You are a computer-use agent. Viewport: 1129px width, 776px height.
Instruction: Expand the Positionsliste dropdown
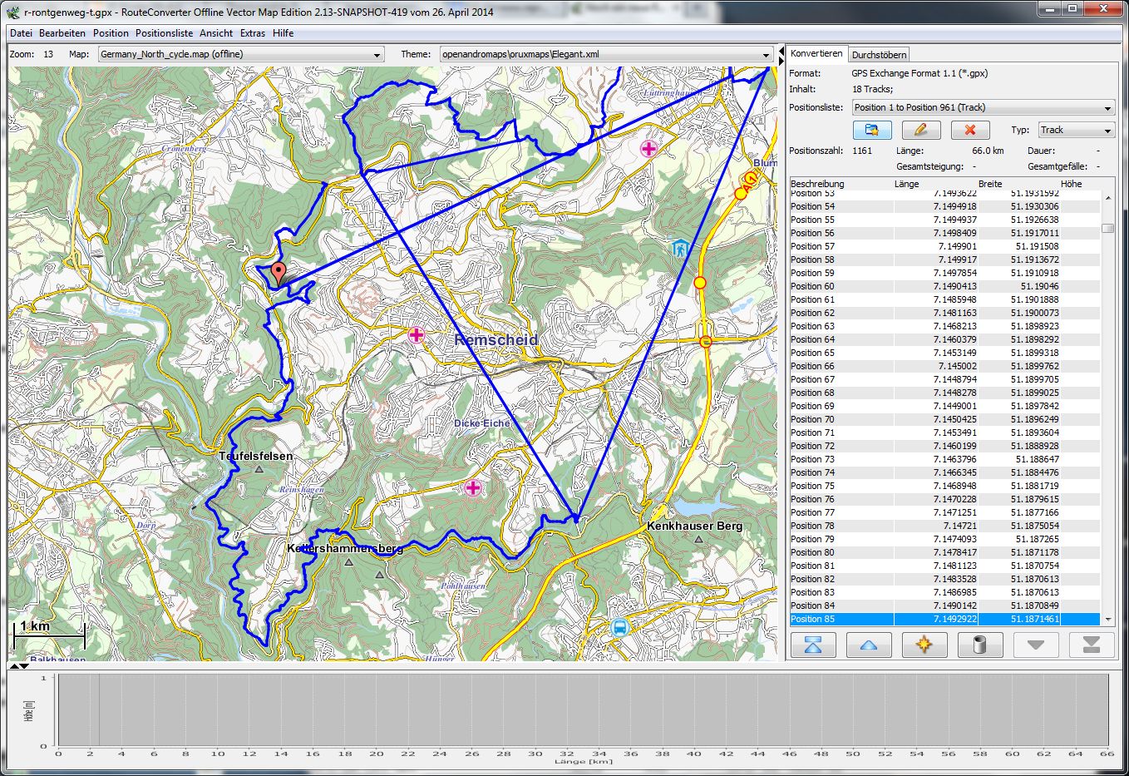(983, 108)
